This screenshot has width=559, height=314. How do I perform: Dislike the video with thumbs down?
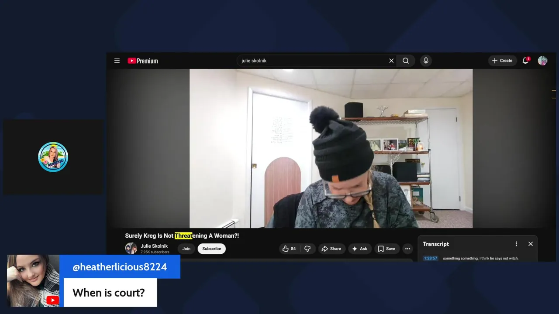pos(307,249)
